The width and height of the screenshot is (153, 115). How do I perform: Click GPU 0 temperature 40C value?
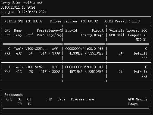pyautogui.click(x=19, y=53)
